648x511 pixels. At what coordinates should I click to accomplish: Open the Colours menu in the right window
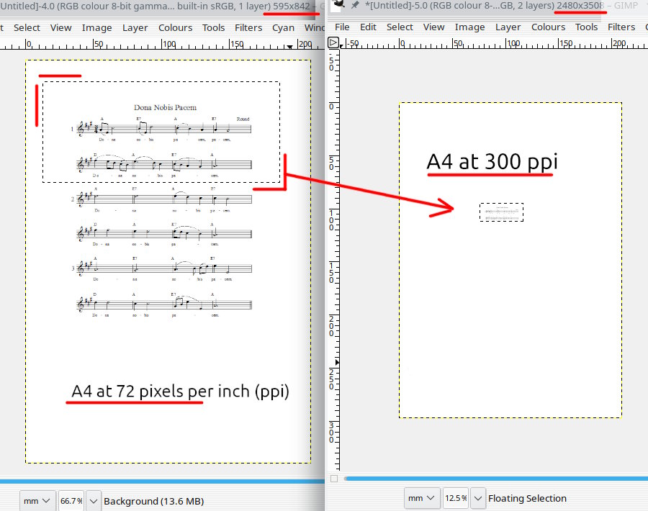pos(548,27)
